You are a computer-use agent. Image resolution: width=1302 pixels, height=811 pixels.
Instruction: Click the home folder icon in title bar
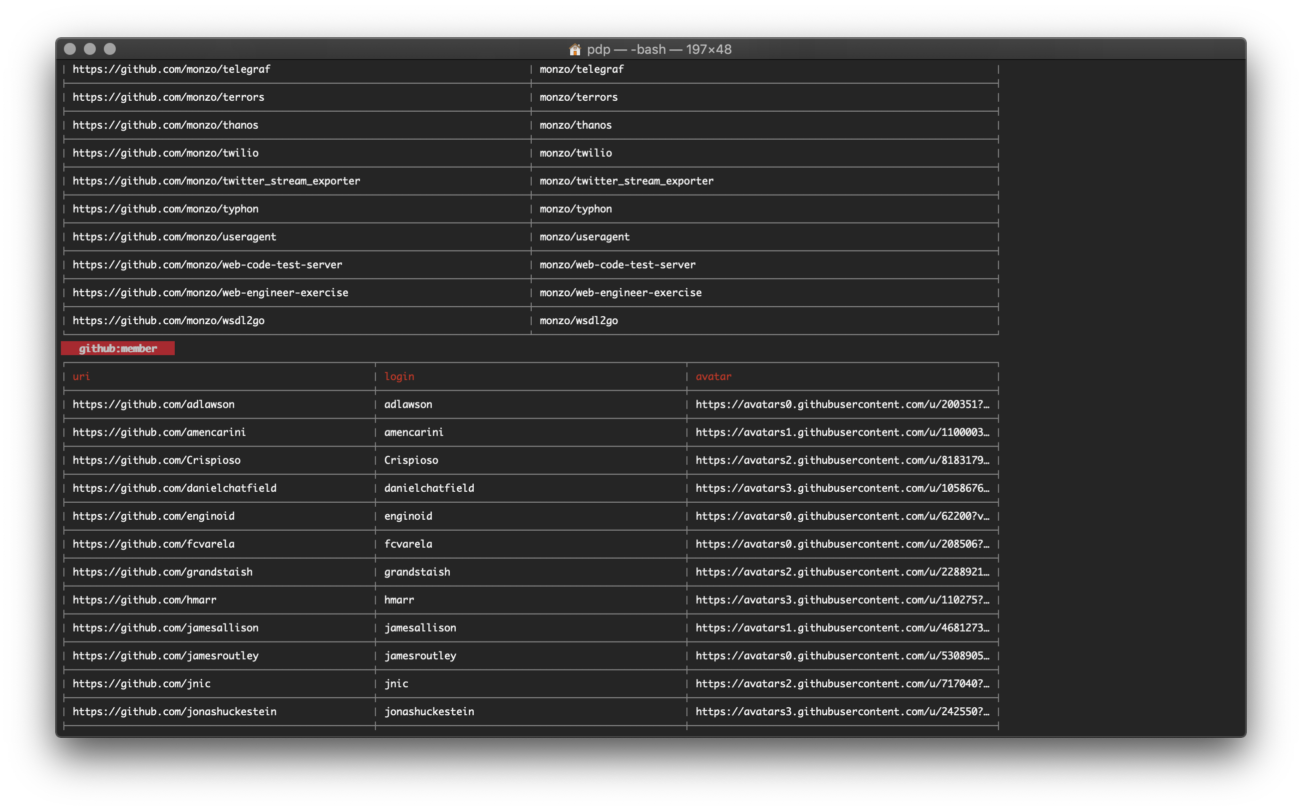(575, 49)
